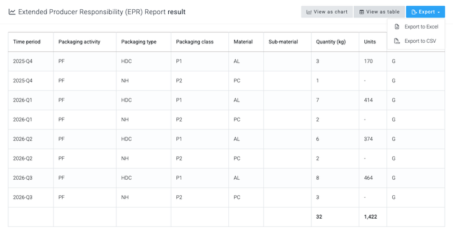Click units value 464
453x241 pixels.
click(369, 178)
